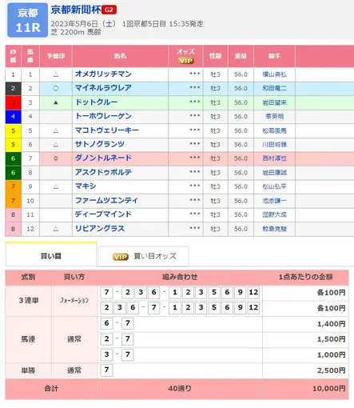354x408 pixels.
Task: Open jockey 岩田望来 profile
Action: click(274, 102)
